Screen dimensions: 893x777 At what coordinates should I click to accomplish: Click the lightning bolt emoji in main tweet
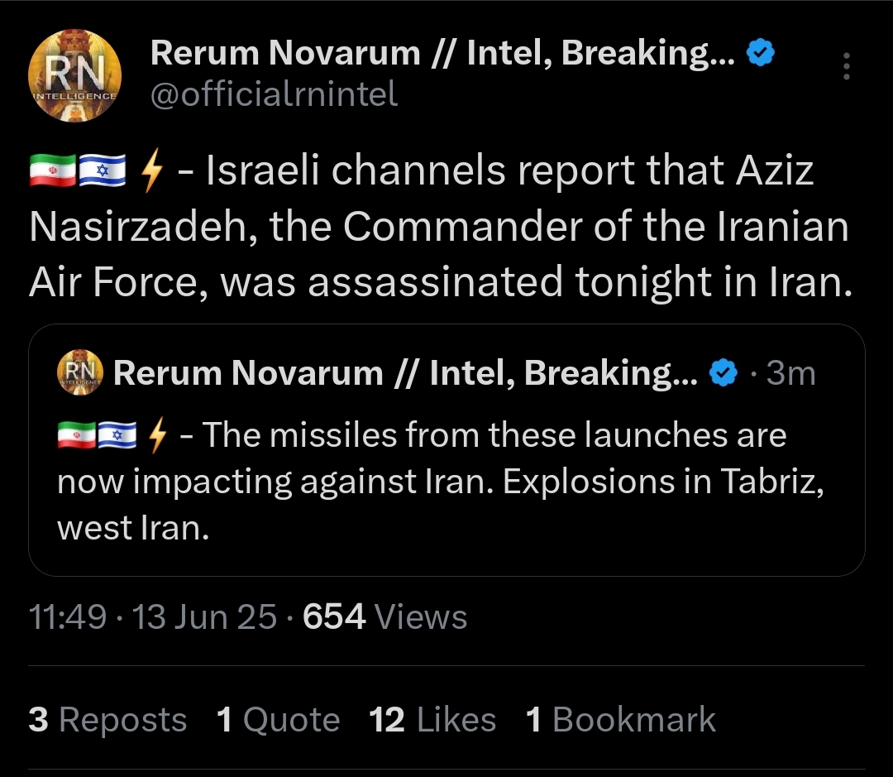pos(151,170)
